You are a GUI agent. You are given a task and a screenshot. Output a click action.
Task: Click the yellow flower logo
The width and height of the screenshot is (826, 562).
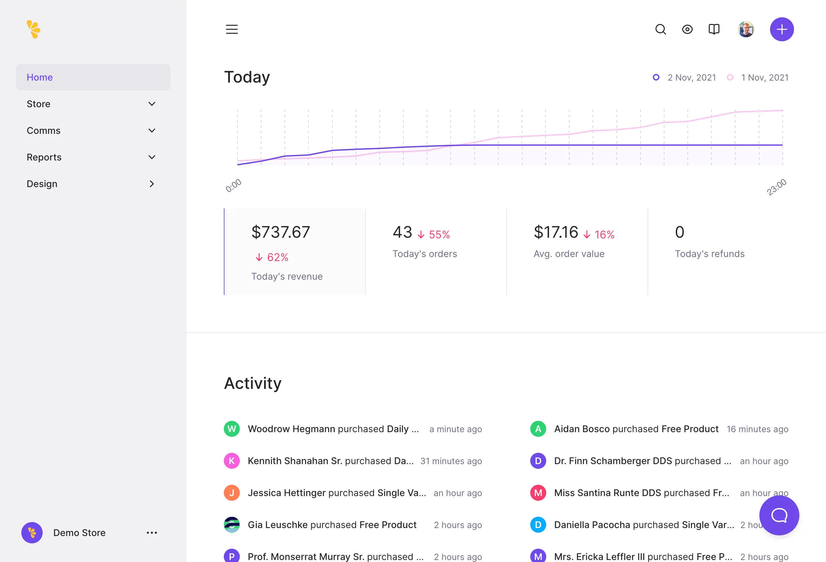coord(33,29)
